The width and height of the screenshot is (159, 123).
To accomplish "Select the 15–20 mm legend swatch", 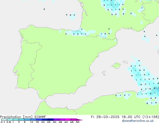I will [39, 120].
